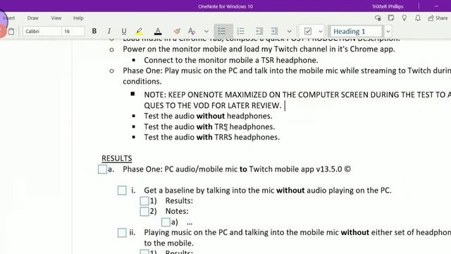Screen dimensions: 451x254
Task: Click the Format Painter icon
Action: pos(177,31)
